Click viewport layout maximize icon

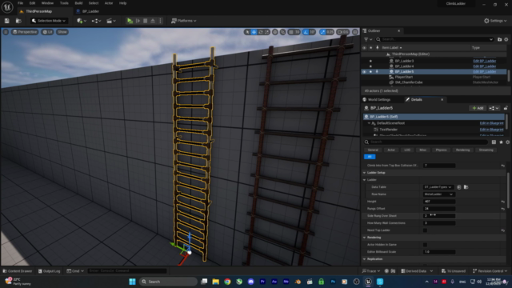tap(355, 32)
